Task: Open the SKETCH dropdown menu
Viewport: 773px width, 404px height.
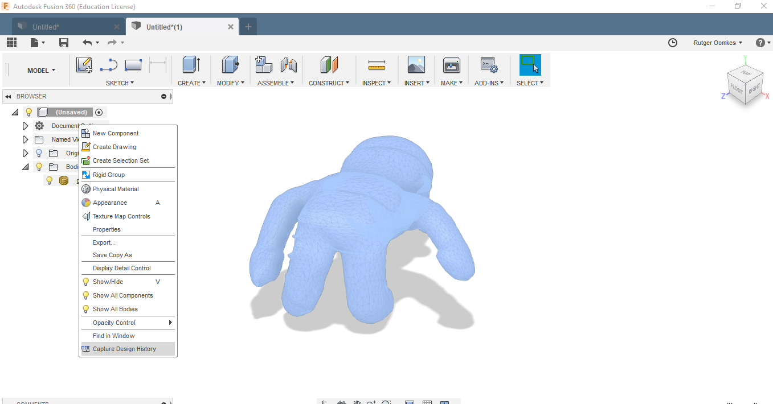Action: point(120,83)
